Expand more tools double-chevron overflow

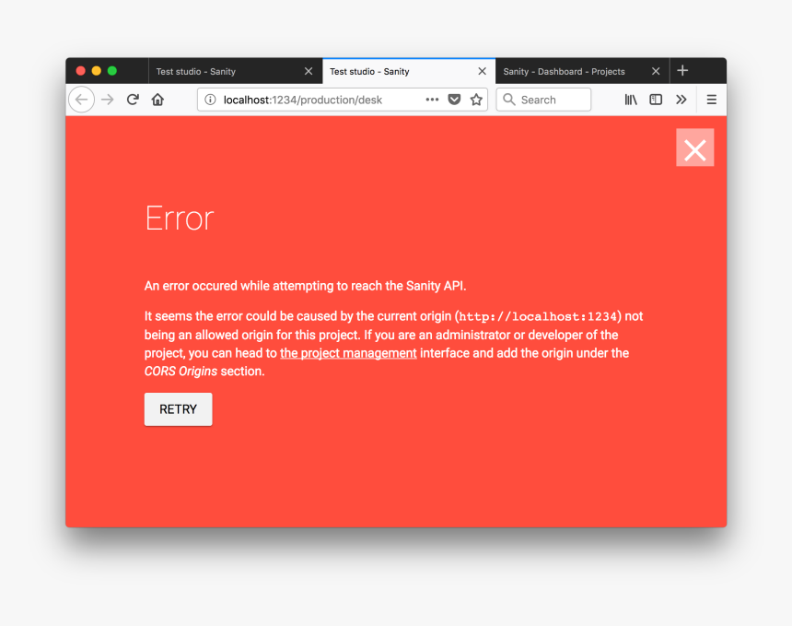(681, 100)
